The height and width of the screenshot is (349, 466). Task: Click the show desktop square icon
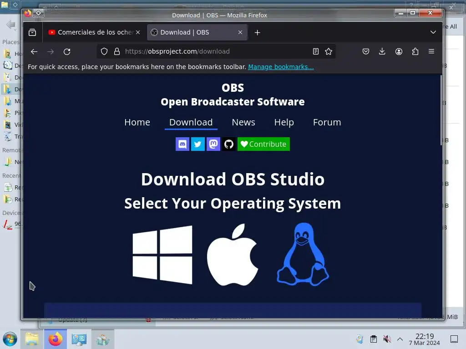(454, 339)
